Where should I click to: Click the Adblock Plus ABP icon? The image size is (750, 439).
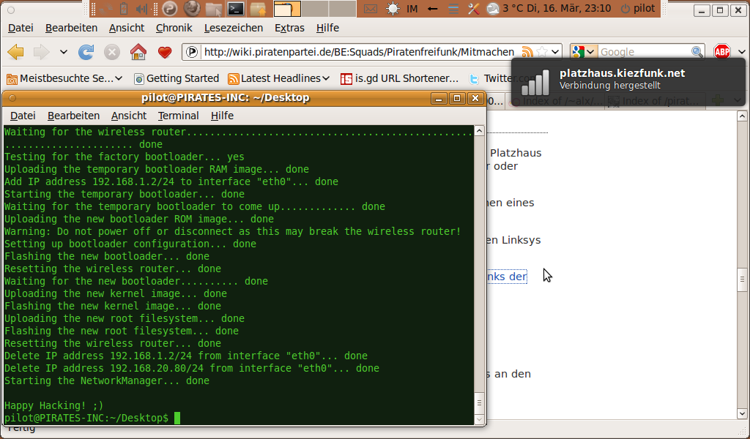[x=722, y=52]
